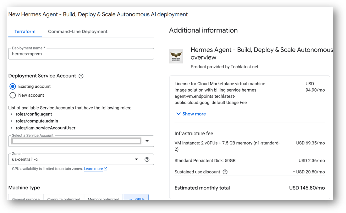Select the Compute optimized machine tab
The width and height of the screenshot is (346, 213).
64,197
